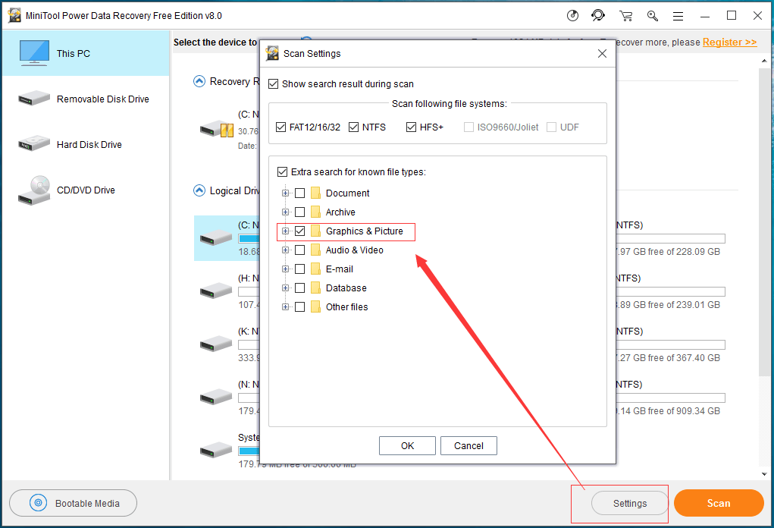Select the Removable Disk Drive icon

pos(34,99)
